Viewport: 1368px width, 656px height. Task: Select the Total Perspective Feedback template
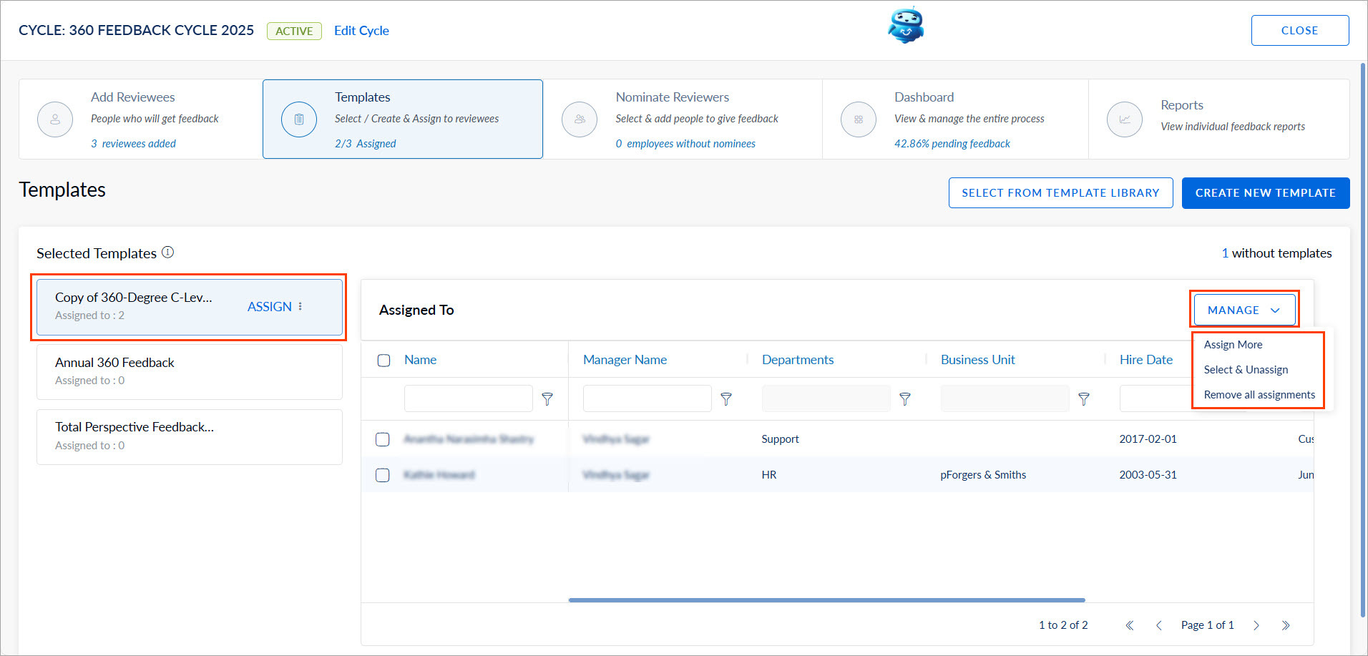(x=190, y=437)
